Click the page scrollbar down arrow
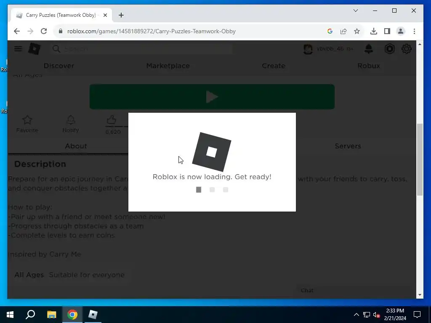The image size is (431, 323). pos(420,295)
